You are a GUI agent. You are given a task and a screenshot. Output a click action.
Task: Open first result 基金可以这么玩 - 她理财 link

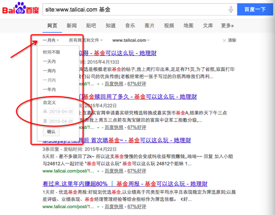pos(117,53)
